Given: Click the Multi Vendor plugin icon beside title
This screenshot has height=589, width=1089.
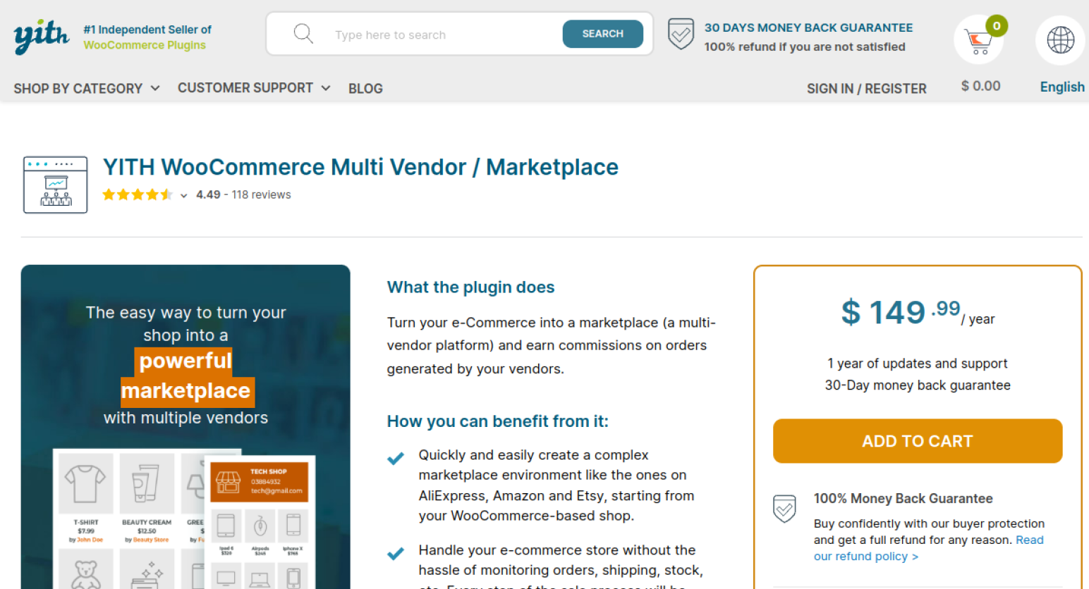Looking at the screenshot, I should [56, 185].
